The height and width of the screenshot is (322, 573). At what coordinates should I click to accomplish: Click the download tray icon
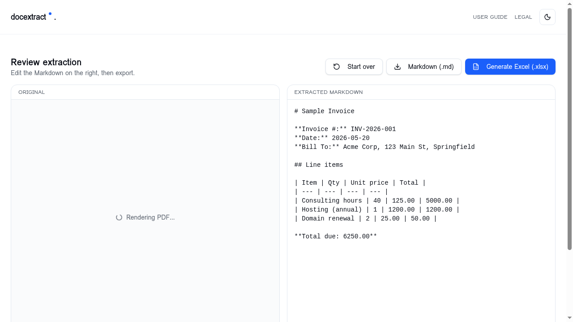coord(398,67)
